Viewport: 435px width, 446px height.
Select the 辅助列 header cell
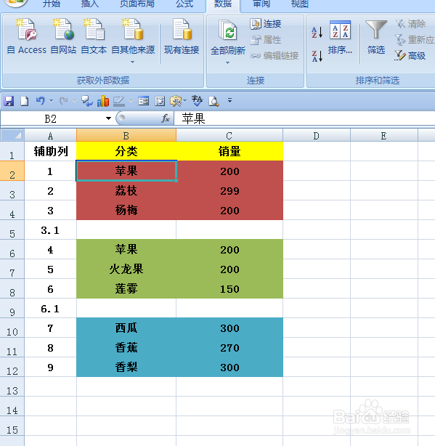tap(51, 151)
